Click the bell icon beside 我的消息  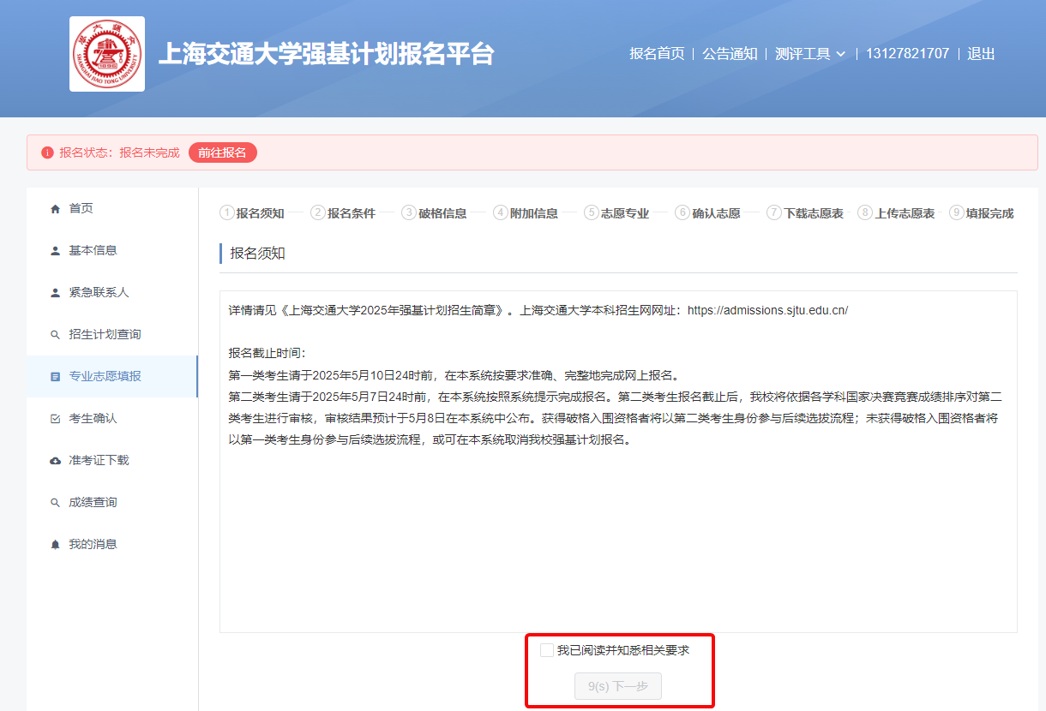click(x=56, y=545)
